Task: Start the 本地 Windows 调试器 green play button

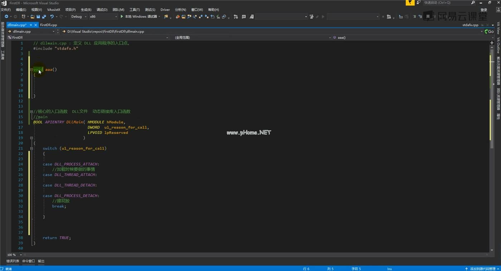Action: [122, 16]
